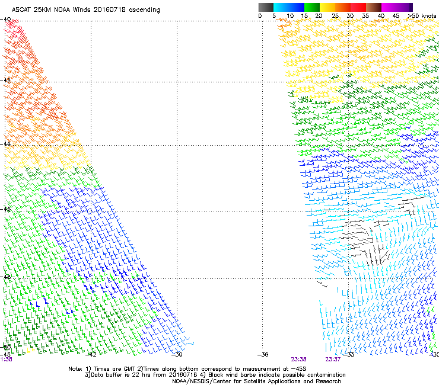
Task: Click the latitude label '-42' on left axis
Action: pyautogui.click(x=5, y=80)
